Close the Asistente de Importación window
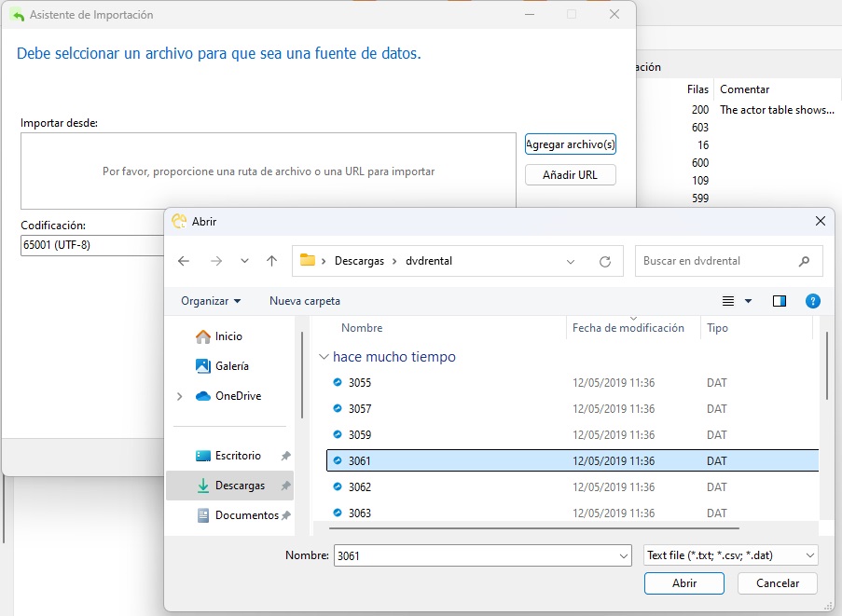Screen dimensions: 842x616 (x=614, y=15)
